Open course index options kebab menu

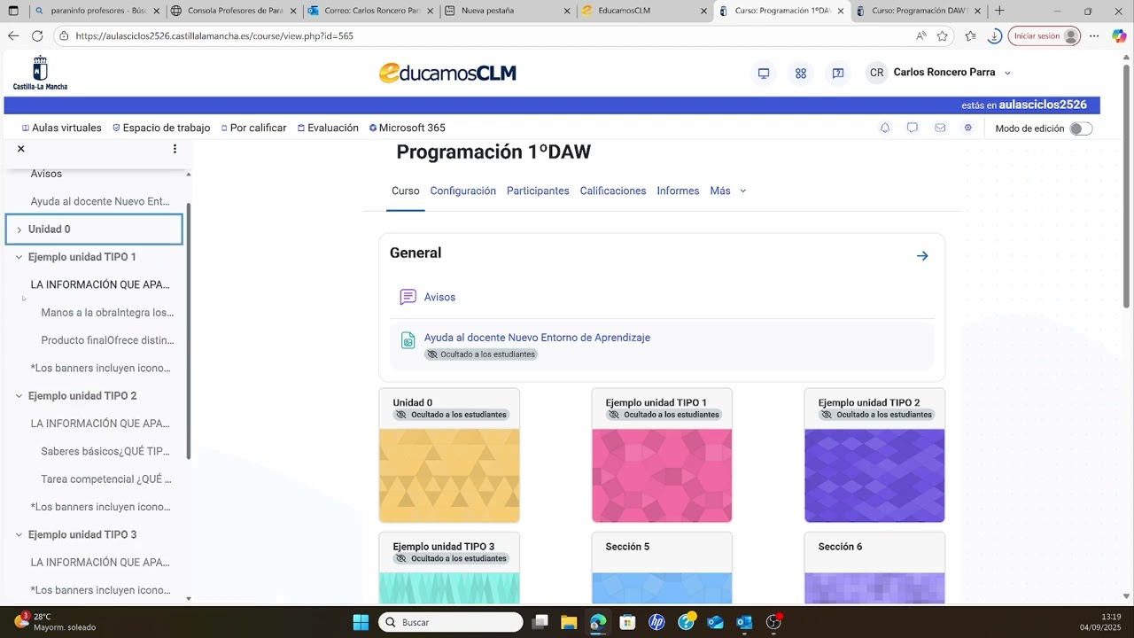(x=175, y=149)
